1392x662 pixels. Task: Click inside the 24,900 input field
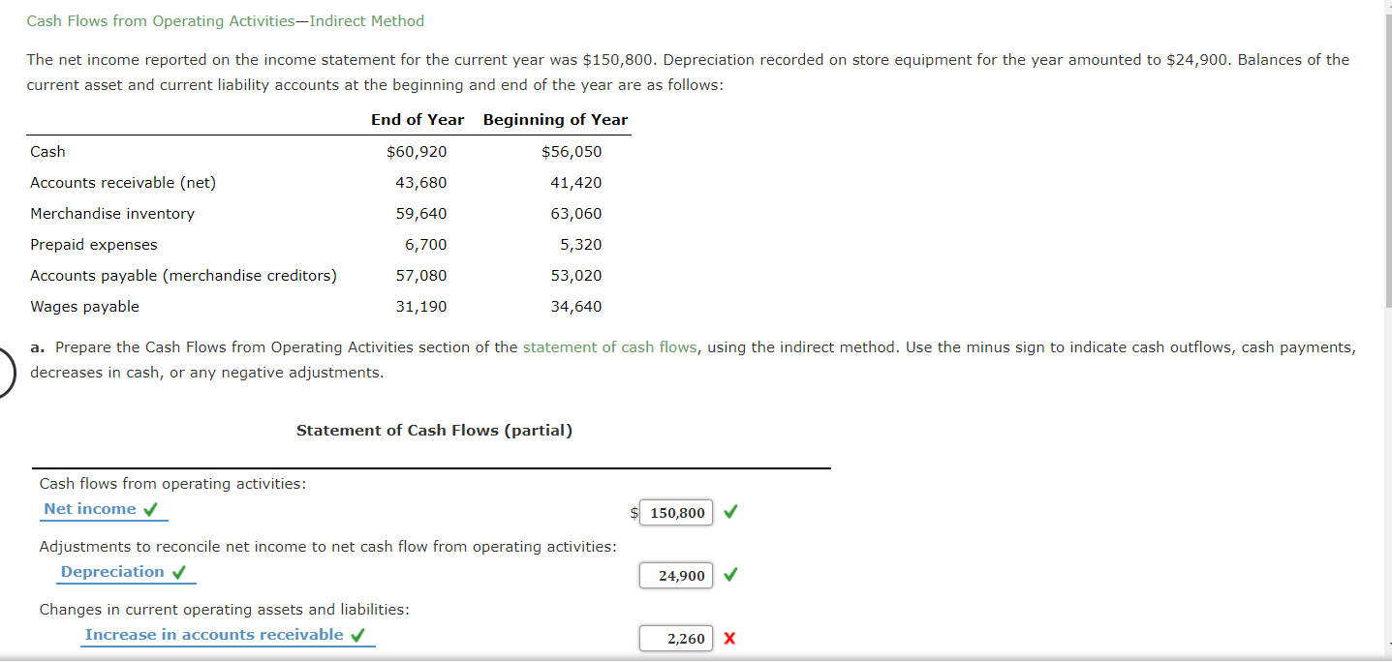click(x=678, y=575)
